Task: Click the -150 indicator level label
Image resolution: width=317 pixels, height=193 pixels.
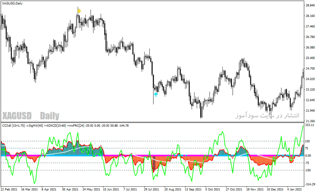Action: (x=308, y=170)
